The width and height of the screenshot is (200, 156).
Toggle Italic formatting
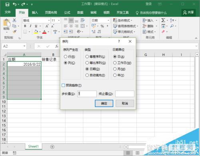pos(30,26)
